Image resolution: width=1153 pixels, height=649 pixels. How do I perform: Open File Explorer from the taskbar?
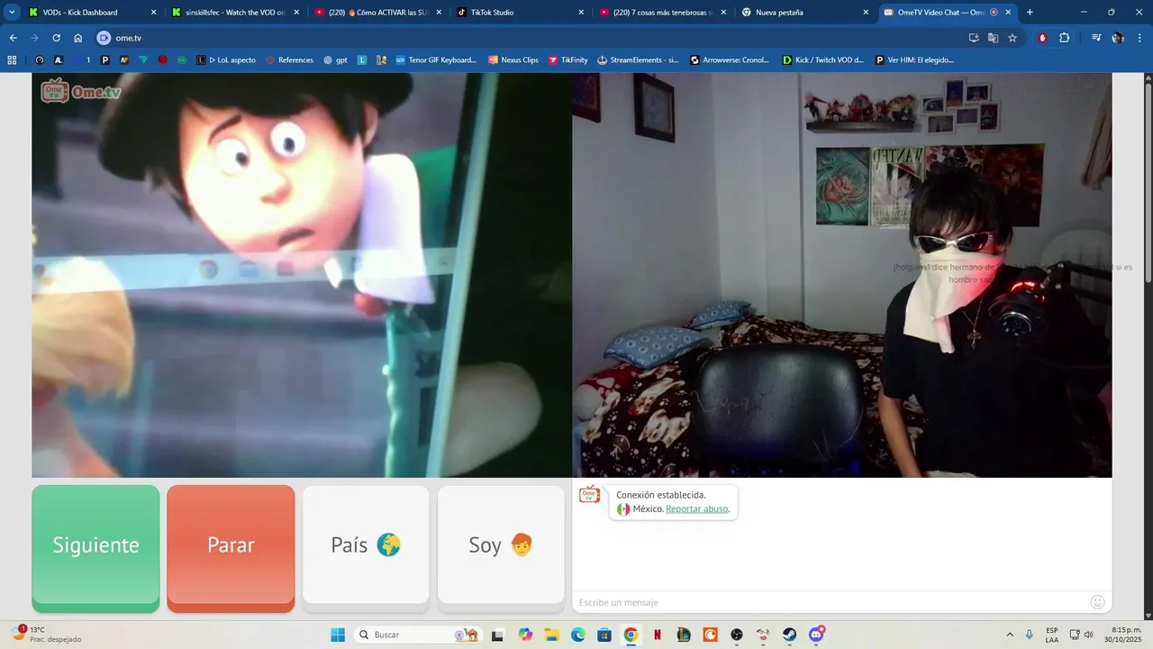(x=552, y=635)
